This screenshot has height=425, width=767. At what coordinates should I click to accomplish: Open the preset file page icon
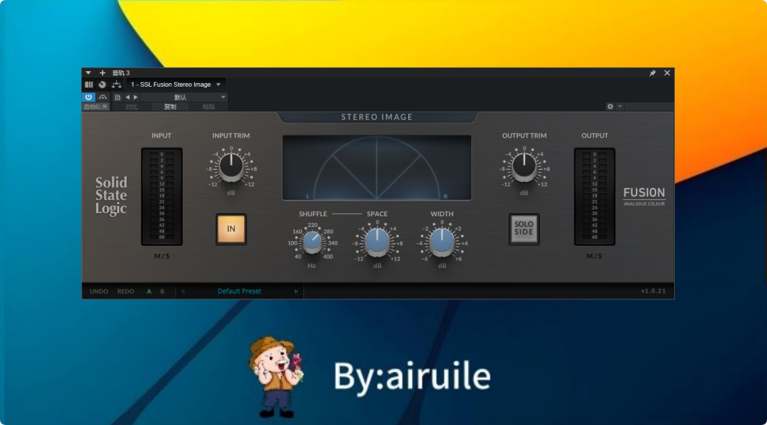tap(118, 97)
